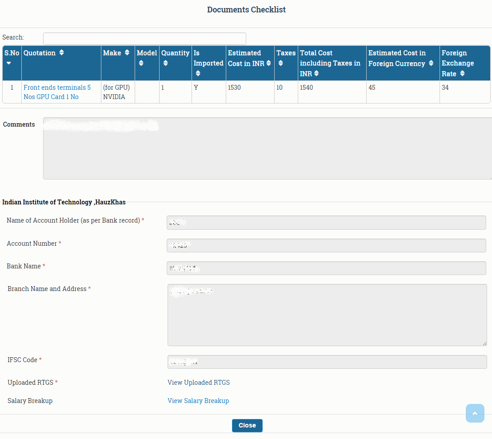Open the View Salary Breakup link
The width and height of the screenshot is (492, 439).
click(198, 401)
